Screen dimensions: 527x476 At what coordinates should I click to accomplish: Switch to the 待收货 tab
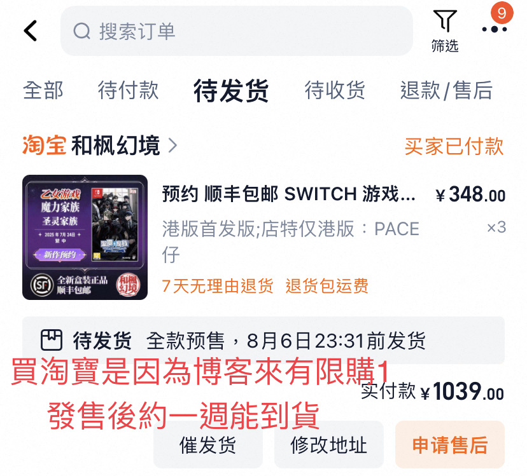[x=335, y=90]
